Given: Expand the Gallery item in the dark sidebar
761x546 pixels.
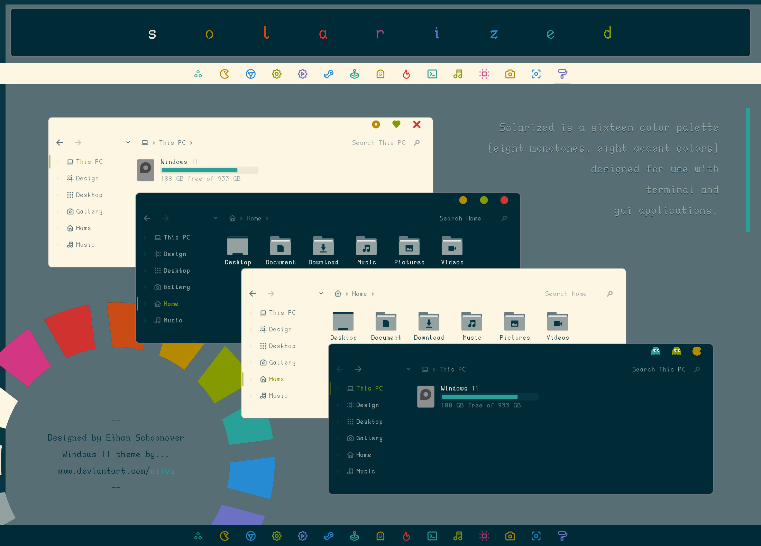Looking at the screenshot, I should 146,287.
